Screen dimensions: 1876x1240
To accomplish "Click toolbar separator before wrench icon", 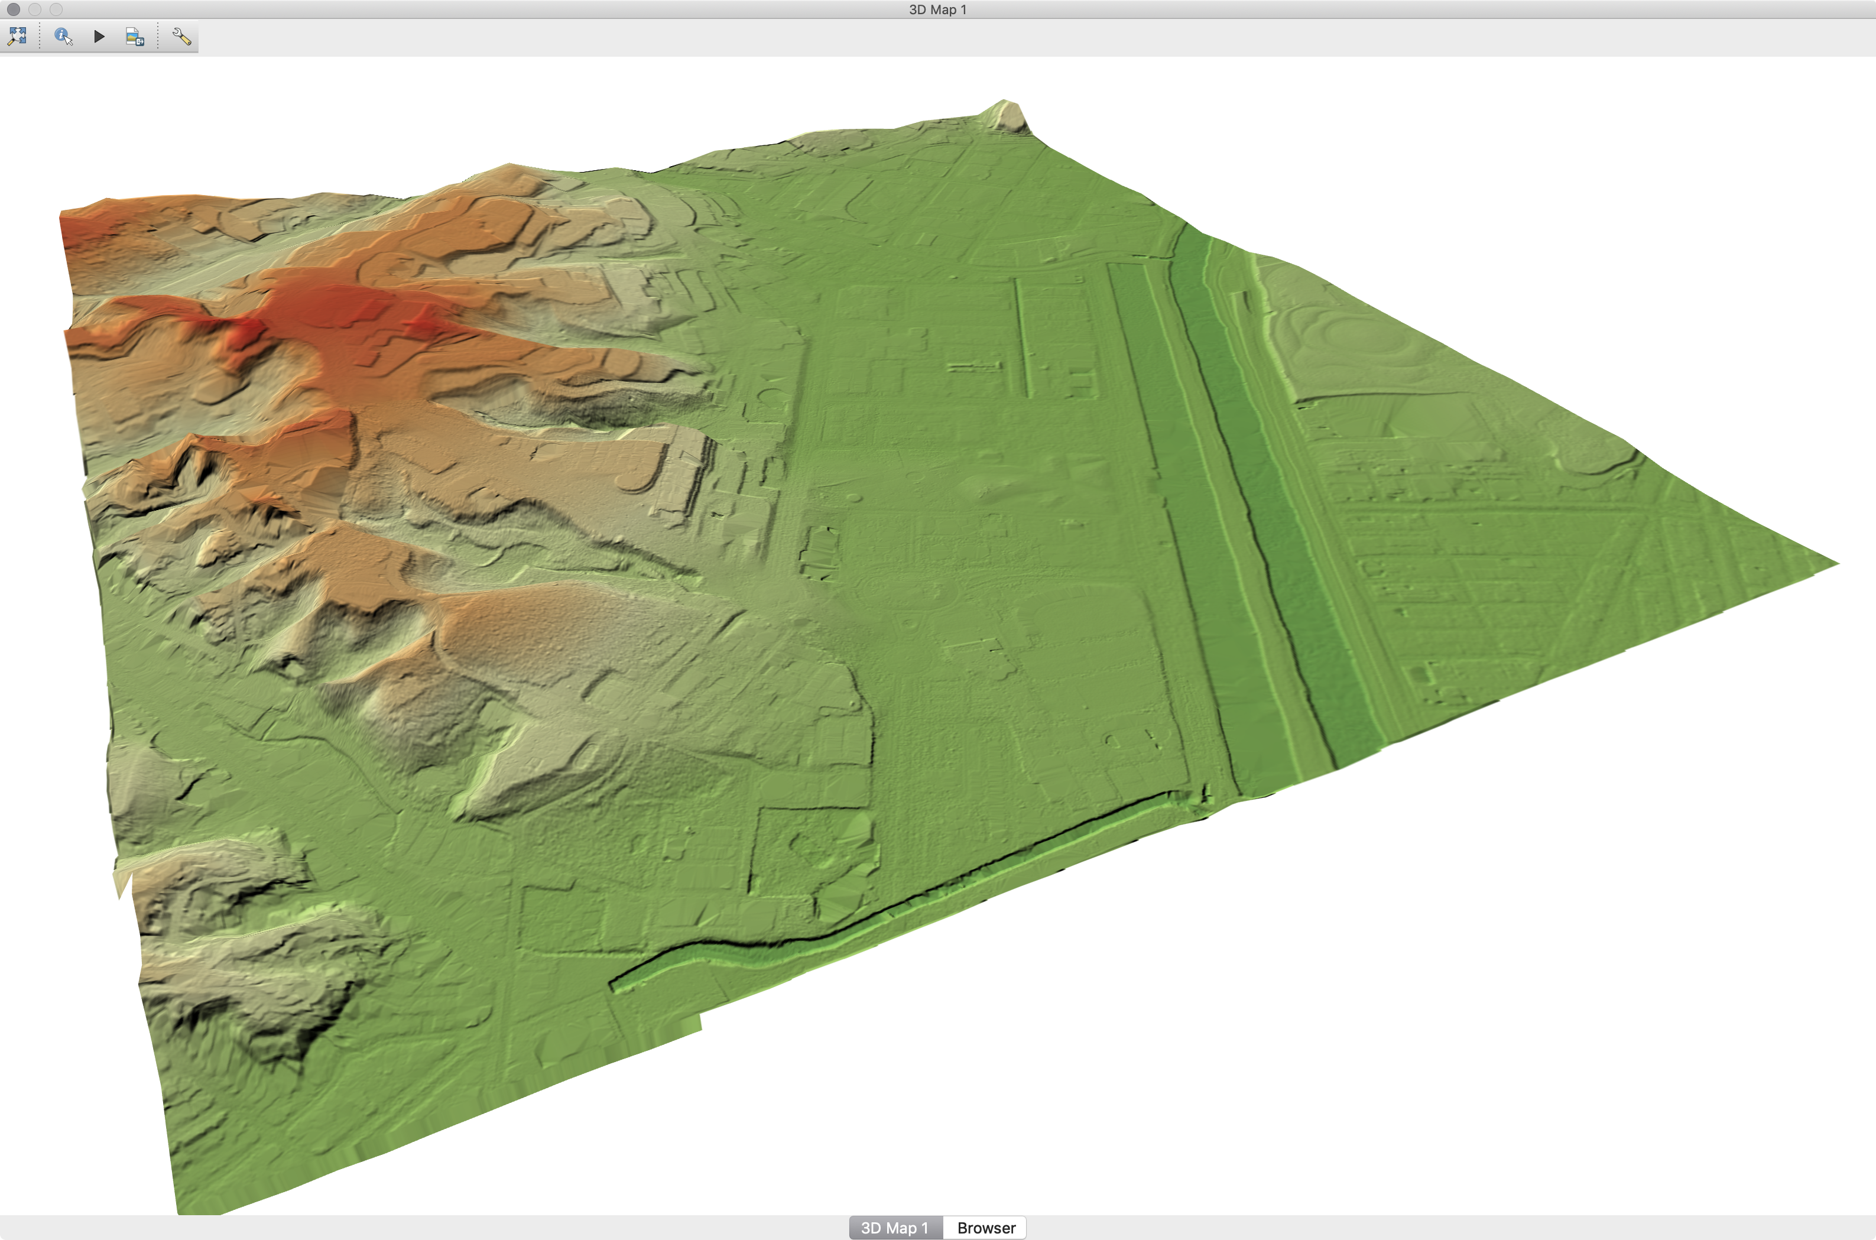I will pos(158,37).
